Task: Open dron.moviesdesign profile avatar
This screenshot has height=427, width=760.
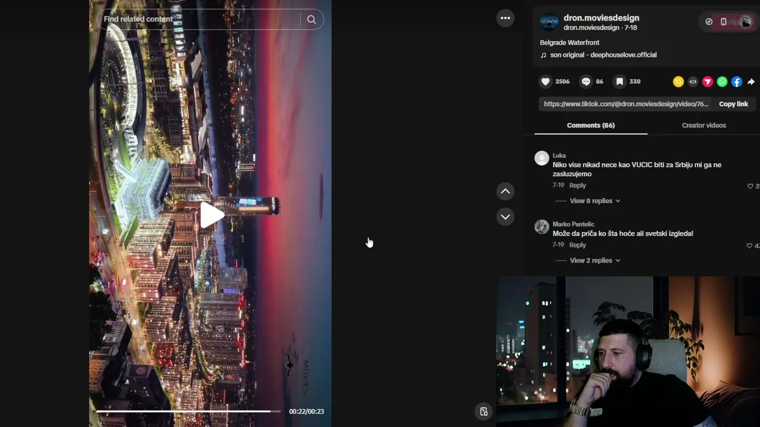Action: (549, 22)
